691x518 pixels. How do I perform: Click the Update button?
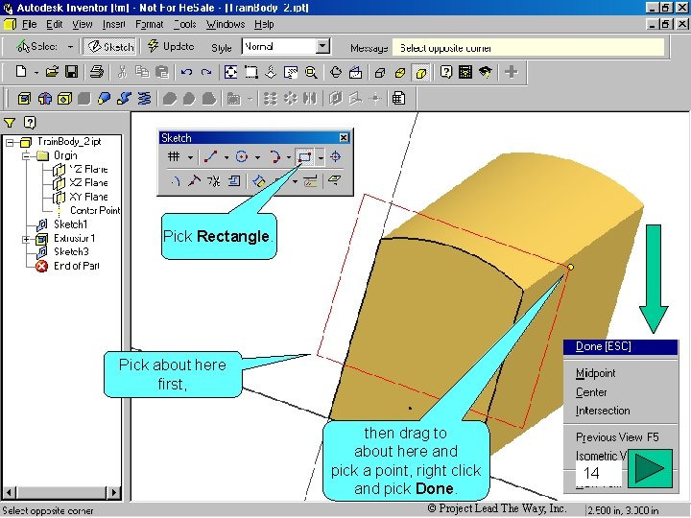tap(171, 46)
